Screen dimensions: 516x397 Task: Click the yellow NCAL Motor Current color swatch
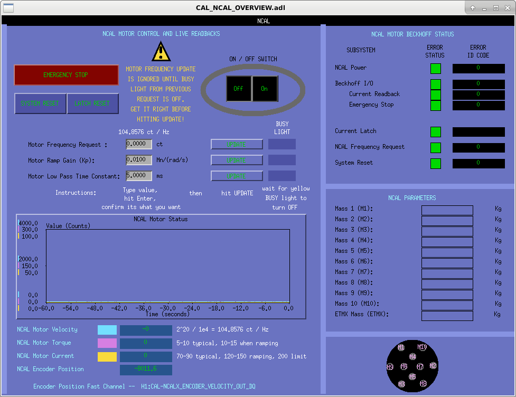click(x=107, y=356)
